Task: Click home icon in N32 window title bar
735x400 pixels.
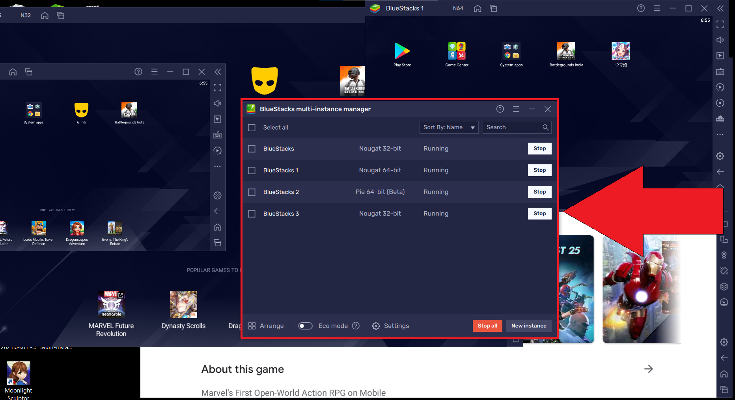Action: click(x=45, y=15)
